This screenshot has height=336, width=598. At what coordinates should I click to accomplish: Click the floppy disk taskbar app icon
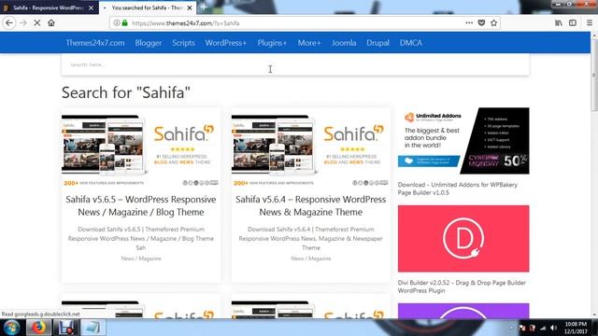(65, 328)
